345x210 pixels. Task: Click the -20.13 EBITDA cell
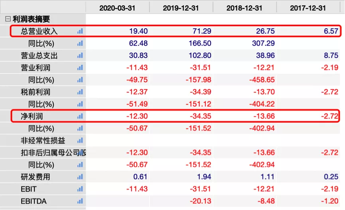201,201
